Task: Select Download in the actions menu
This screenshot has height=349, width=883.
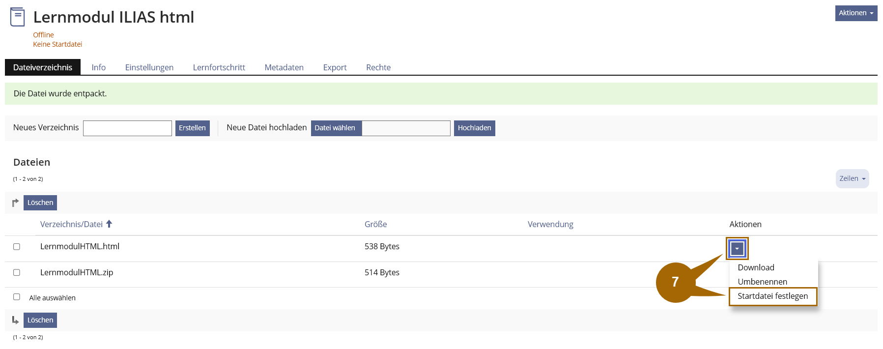Action: tap(756, 267)
